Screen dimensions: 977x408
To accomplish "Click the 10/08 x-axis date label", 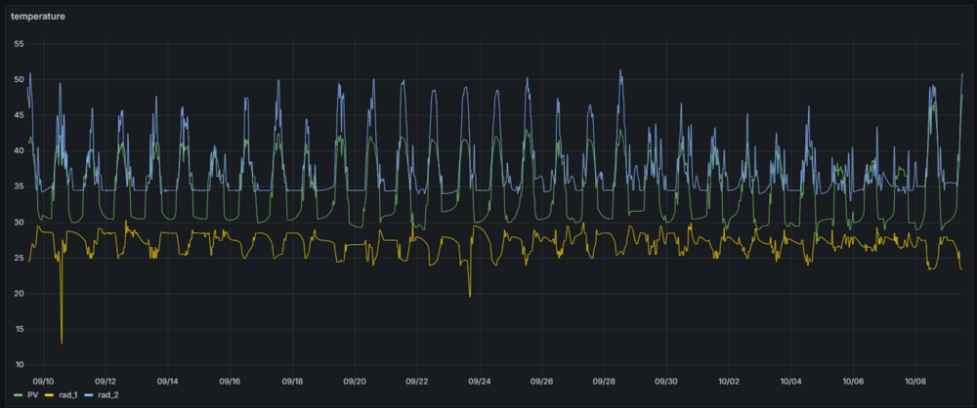I will click(x=915, y=381).
